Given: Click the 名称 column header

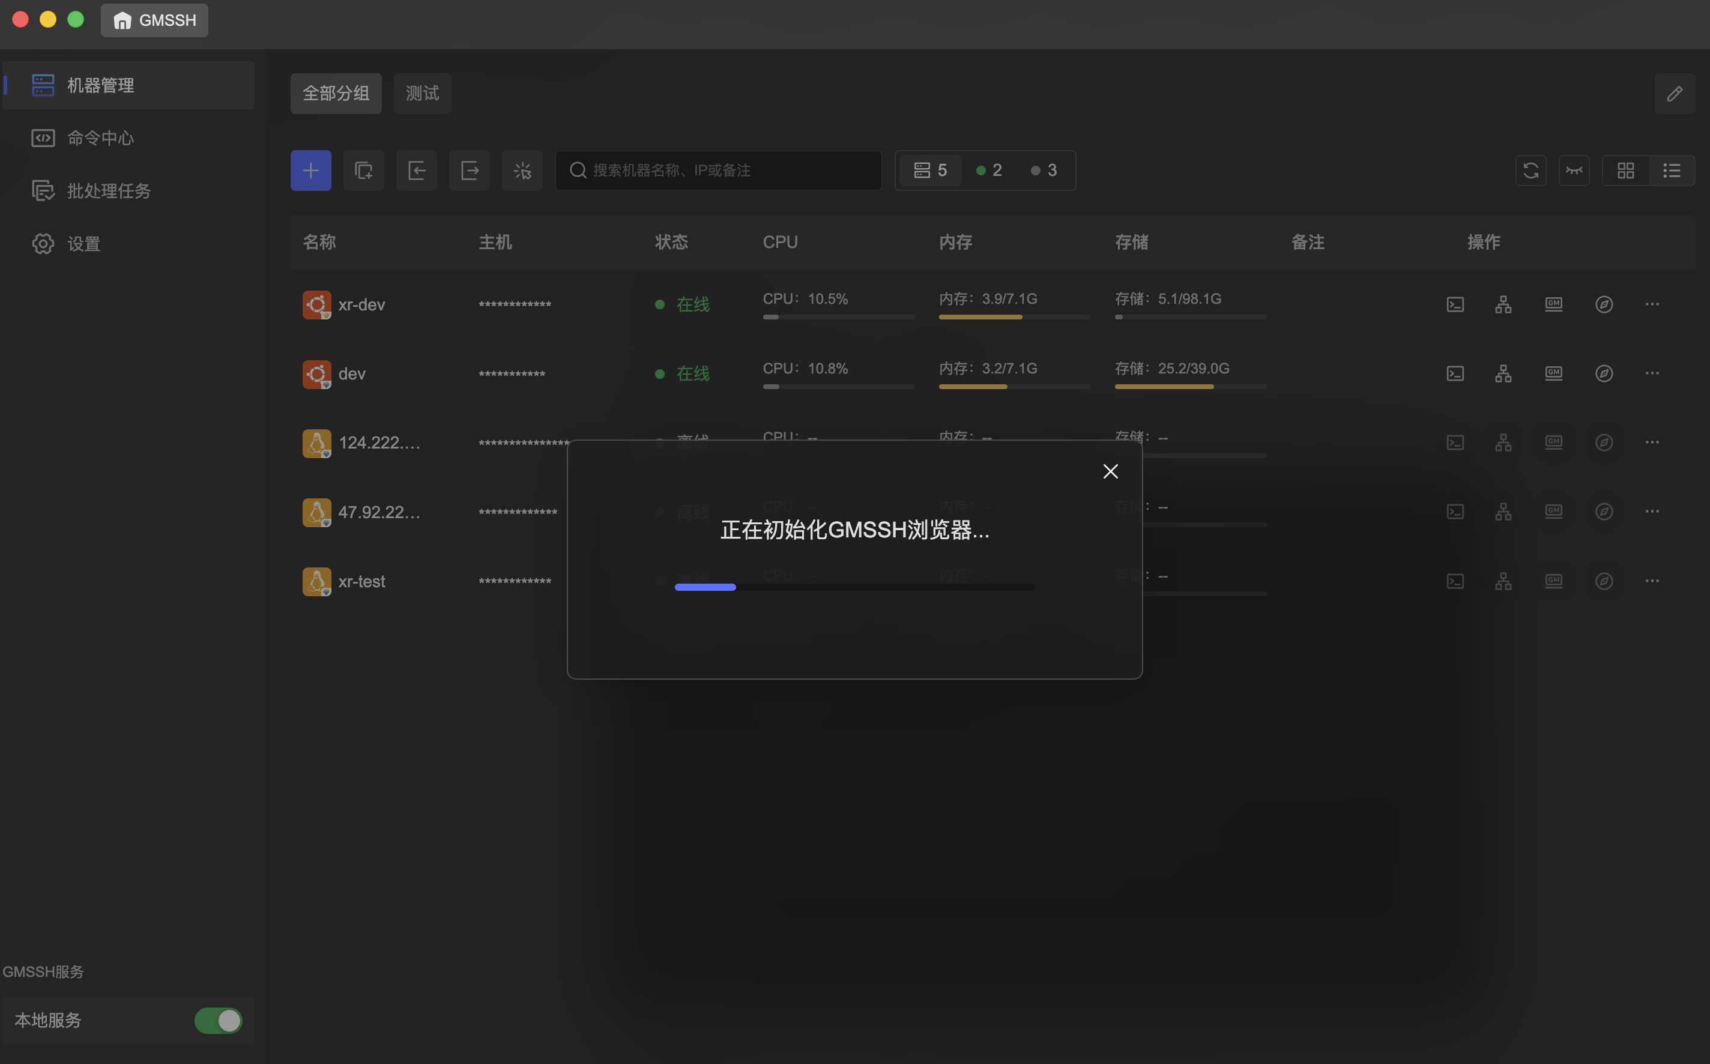Looking at the screenshot, I should pos(319,242).
